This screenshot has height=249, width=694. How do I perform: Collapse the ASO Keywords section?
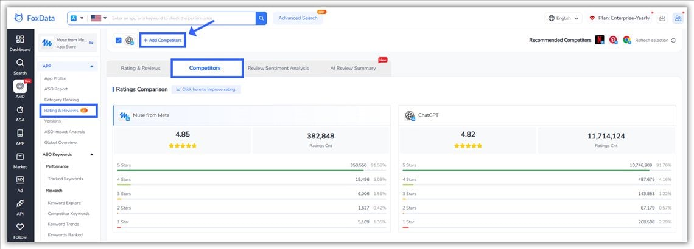tap(91, 154)
